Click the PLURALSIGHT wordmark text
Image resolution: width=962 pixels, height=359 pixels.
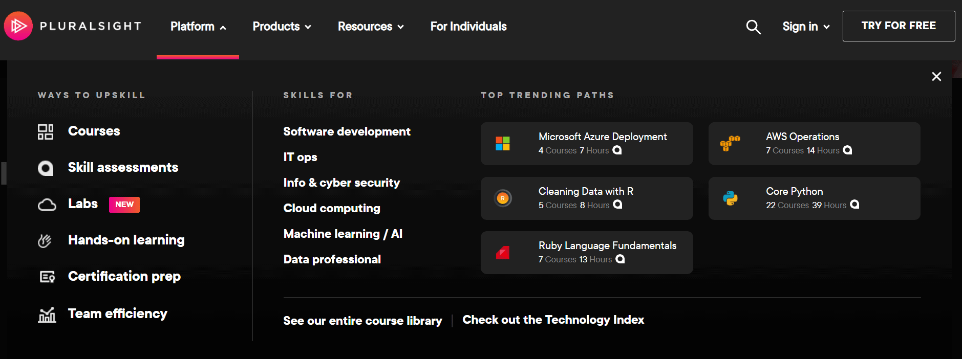pyautogui.click(x=91, y=26)
